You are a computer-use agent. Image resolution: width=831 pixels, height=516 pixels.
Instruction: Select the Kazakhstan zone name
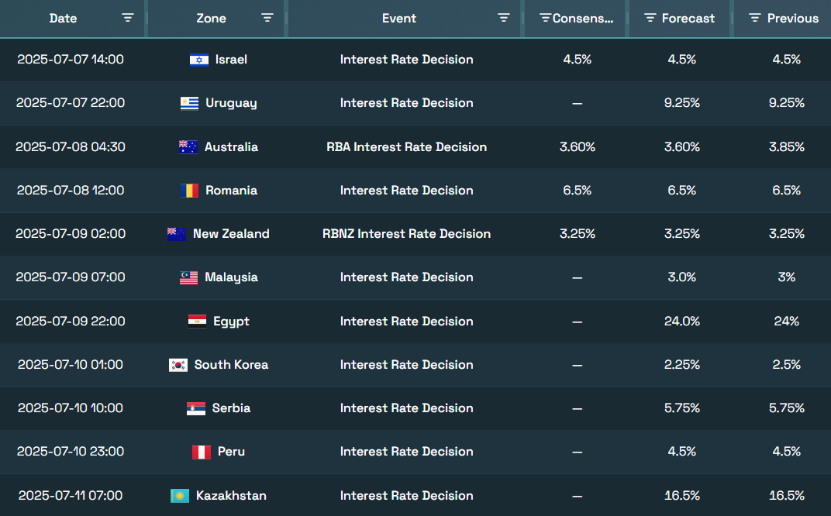pyautogui.click(x=231, y=495)
